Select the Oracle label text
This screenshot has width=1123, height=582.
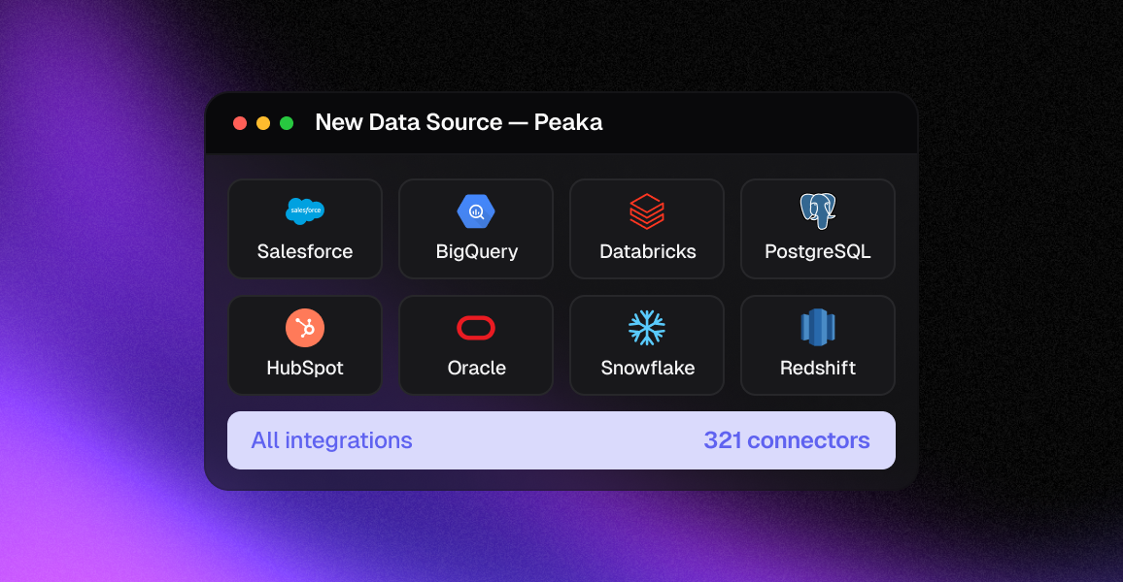tap(476, 368)
